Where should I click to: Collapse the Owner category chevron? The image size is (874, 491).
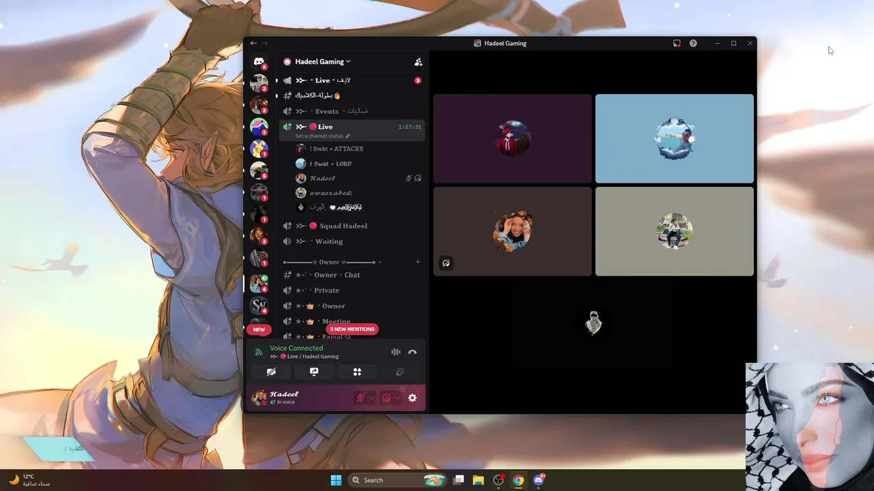coord(380,262)
